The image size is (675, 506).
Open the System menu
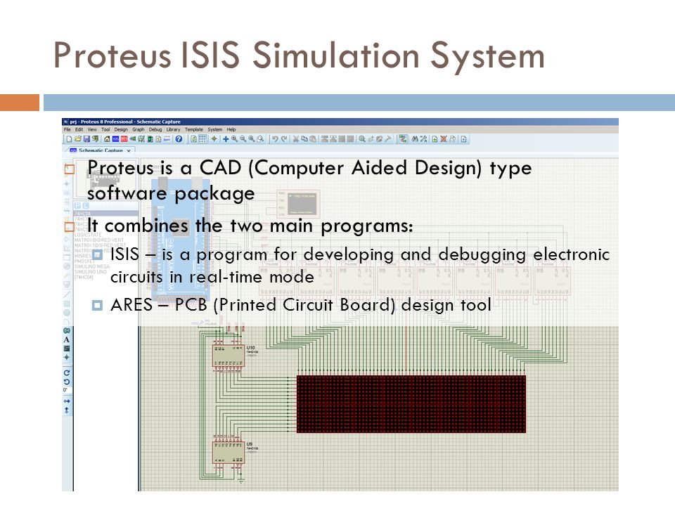pyautogui.click(x=215, y=129)
